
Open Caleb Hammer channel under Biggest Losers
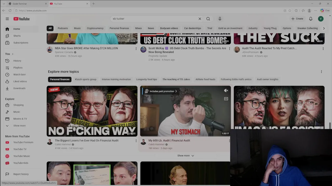(63, 144)
